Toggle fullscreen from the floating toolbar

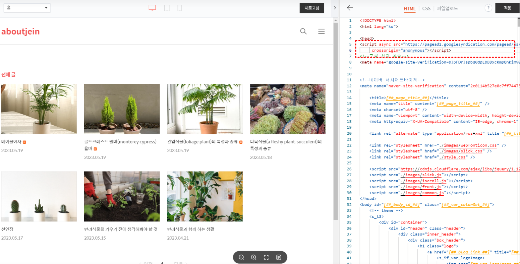tap(266, 257)
